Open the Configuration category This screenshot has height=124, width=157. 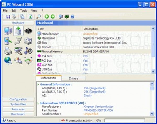click(x=18, y=99)
